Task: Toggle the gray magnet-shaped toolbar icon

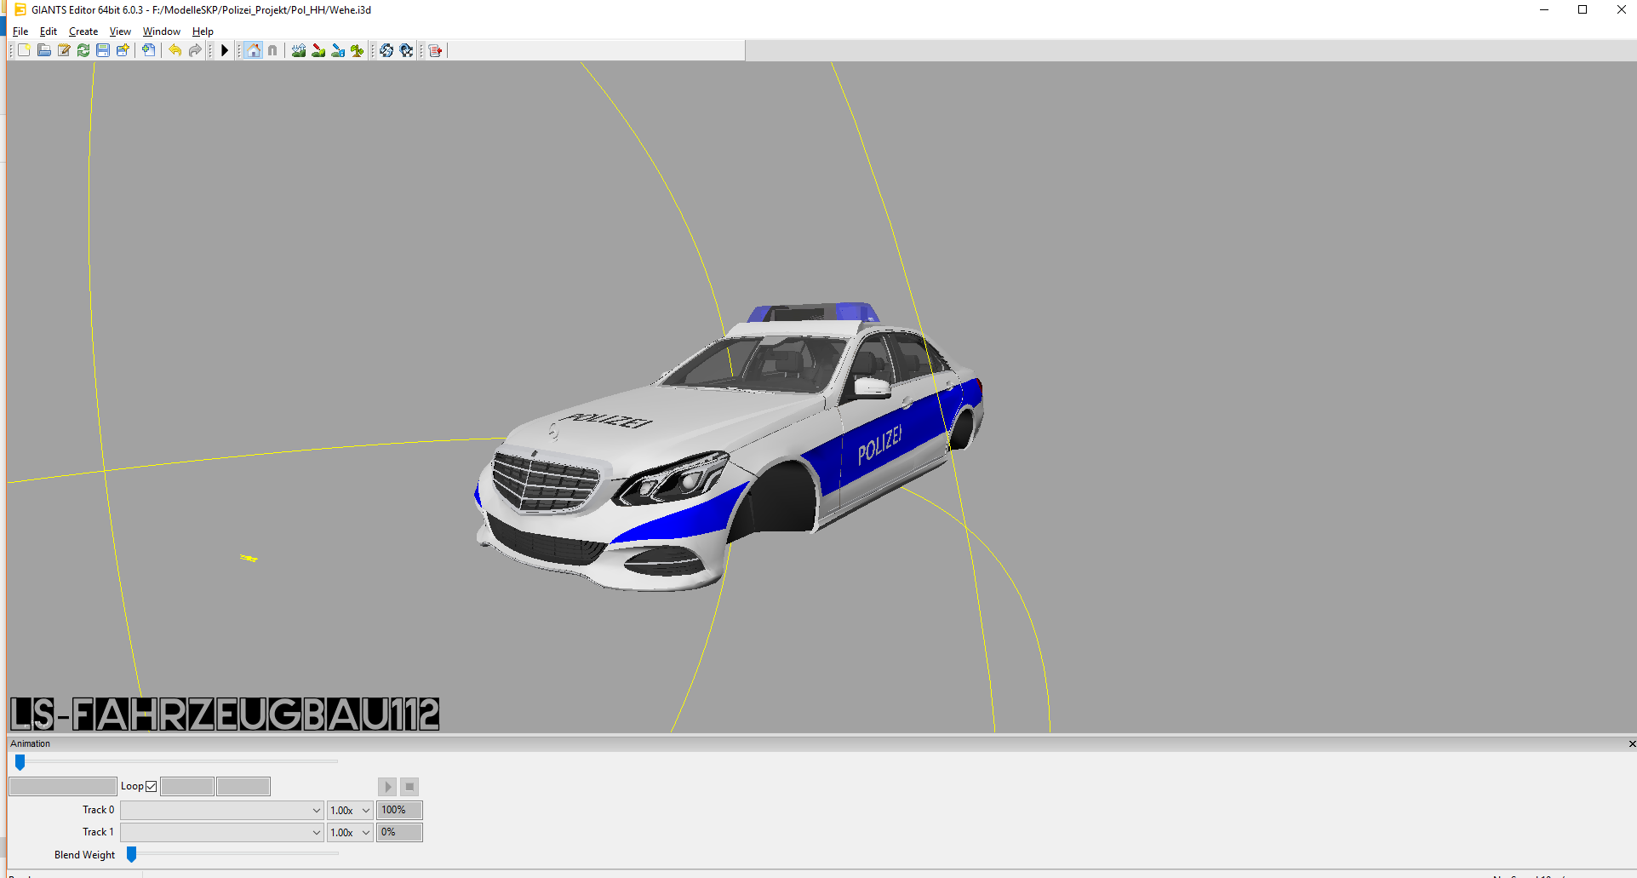Action: [272, 50]
